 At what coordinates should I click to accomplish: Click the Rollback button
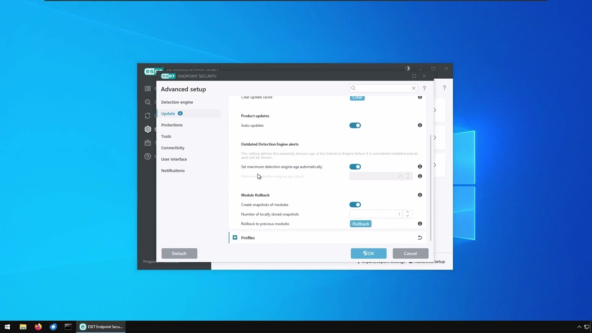[361, 224]
